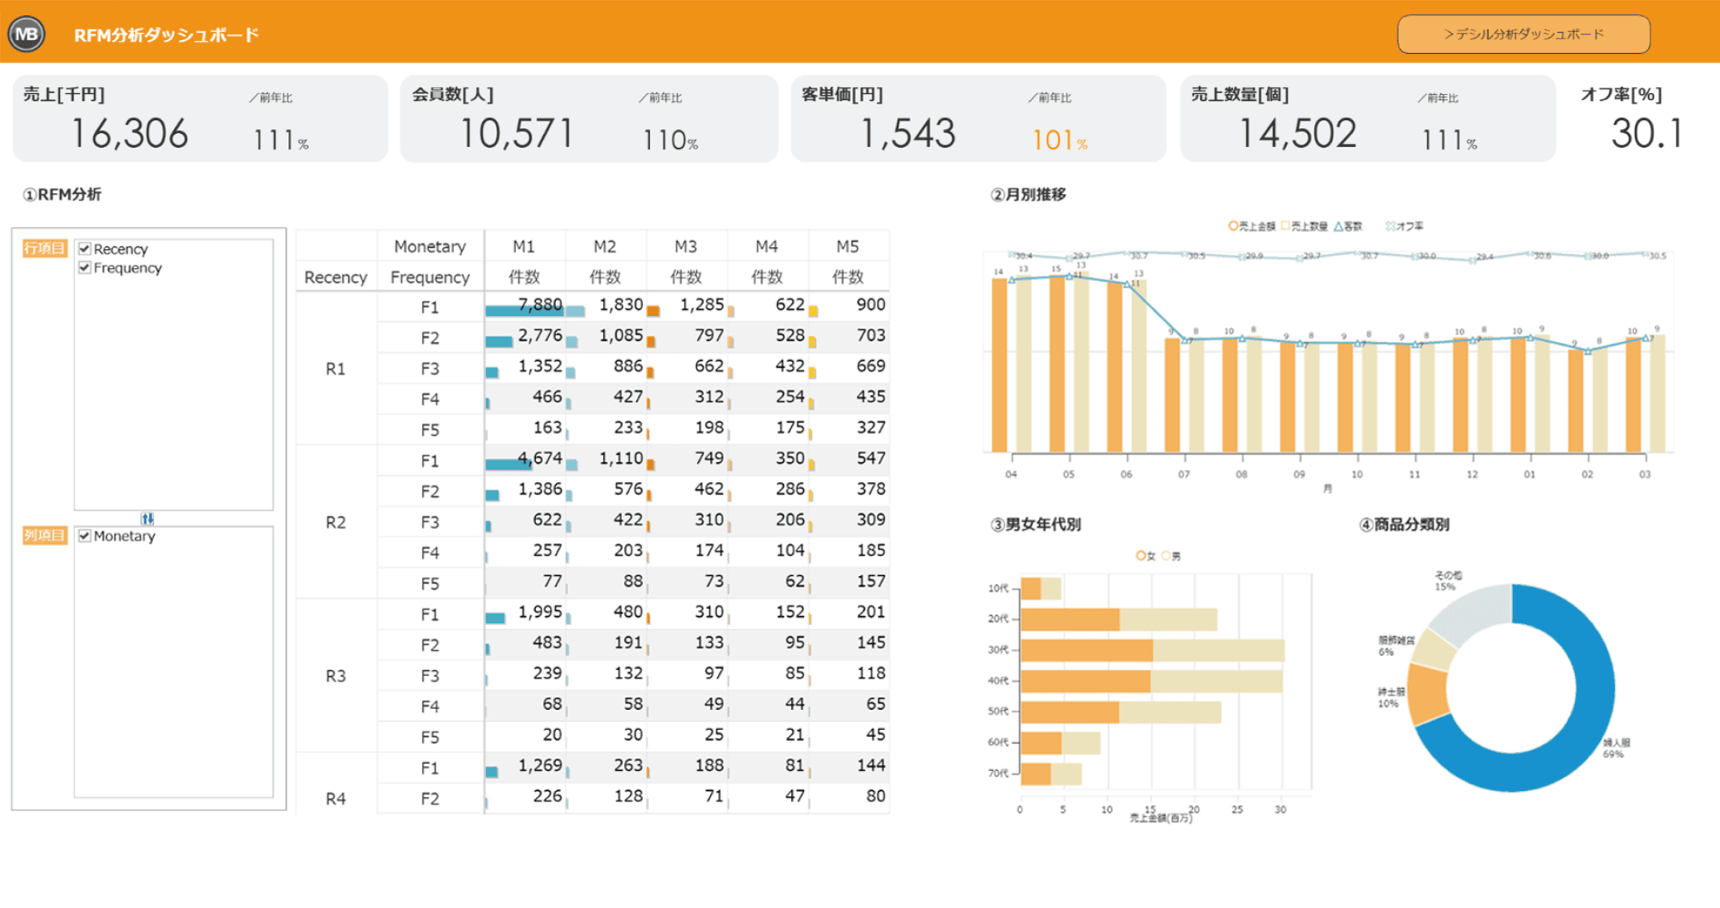This screenshot has height=908, width=1720.
Task: Click the 行項目 label
Action: 44,249
